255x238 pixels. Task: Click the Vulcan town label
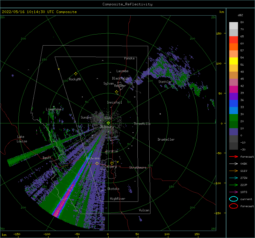point(144,210)
